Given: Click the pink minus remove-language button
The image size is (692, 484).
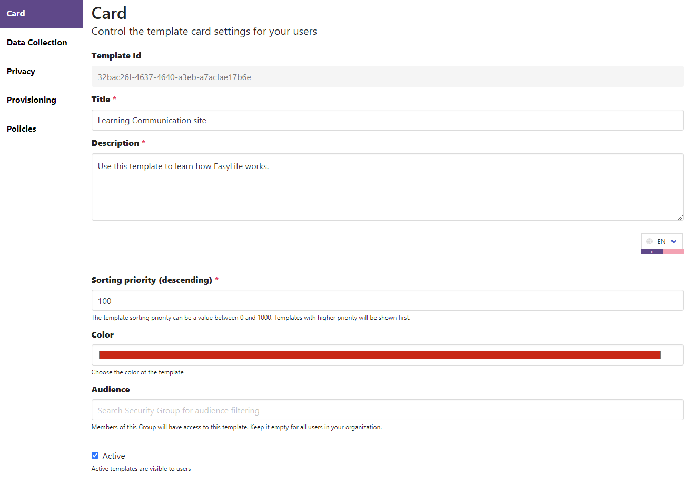Looking at the screenshot, I should (x=673, y=252).
